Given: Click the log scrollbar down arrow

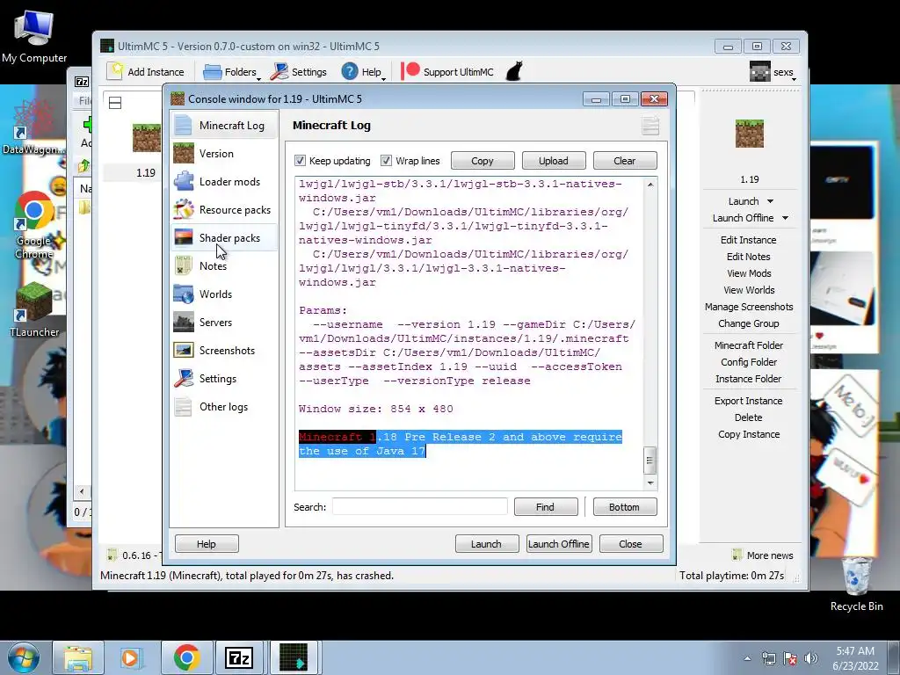Looking at the screenshot, I should [x=650, y=483].
